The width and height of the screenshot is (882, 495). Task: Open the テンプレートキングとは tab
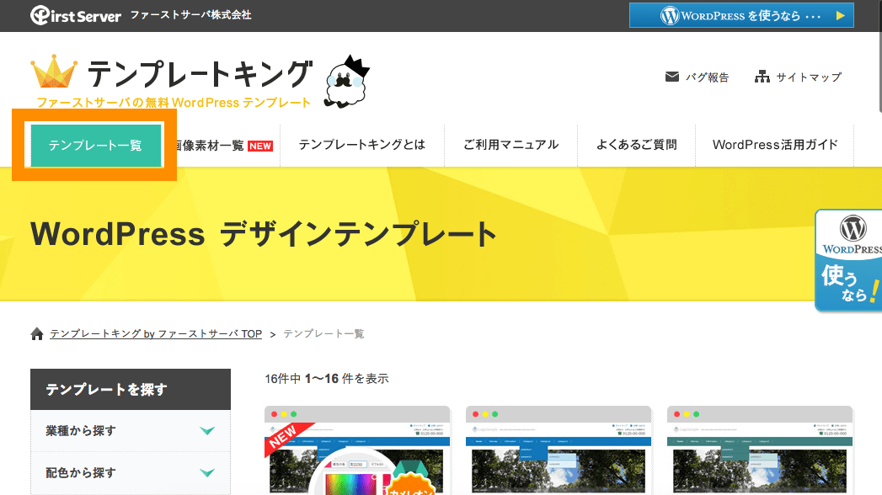pyautogui.click(x=362, y=145)
